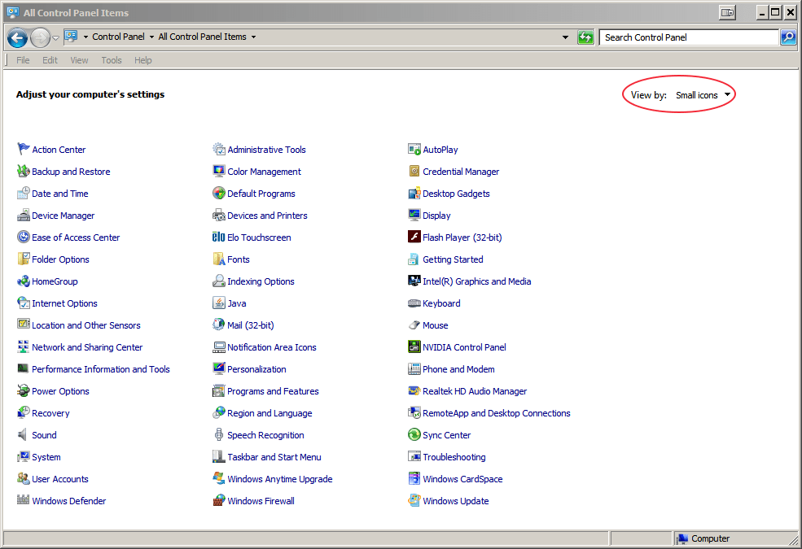Open the Windows Anytime Upgrade link
Screen dimensions: 802x549
pos(280,478)
